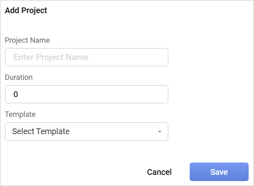Open the Select Template combo box
The image size is (254, 186).
point(86,132)
